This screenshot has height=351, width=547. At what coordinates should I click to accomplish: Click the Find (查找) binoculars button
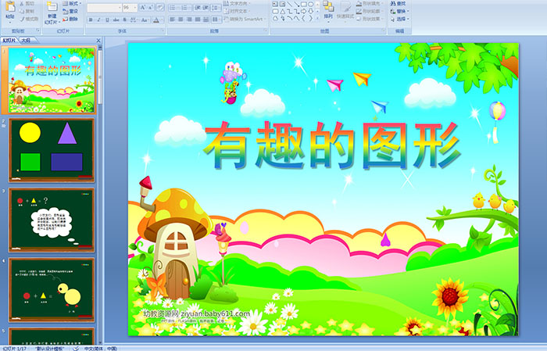[x=399, y=3]
